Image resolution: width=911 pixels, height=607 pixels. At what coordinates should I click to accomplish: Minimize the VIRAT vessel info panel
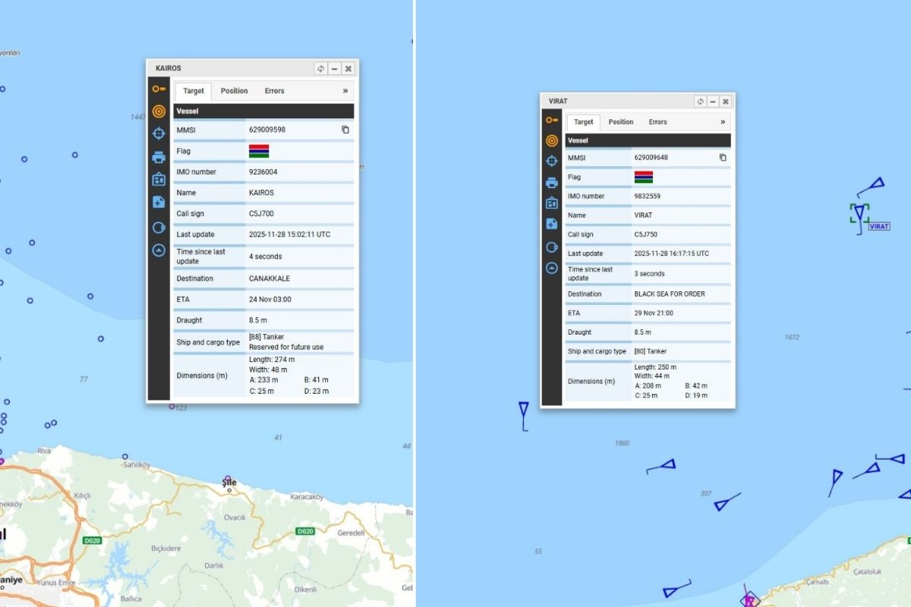tap(713, 102)
